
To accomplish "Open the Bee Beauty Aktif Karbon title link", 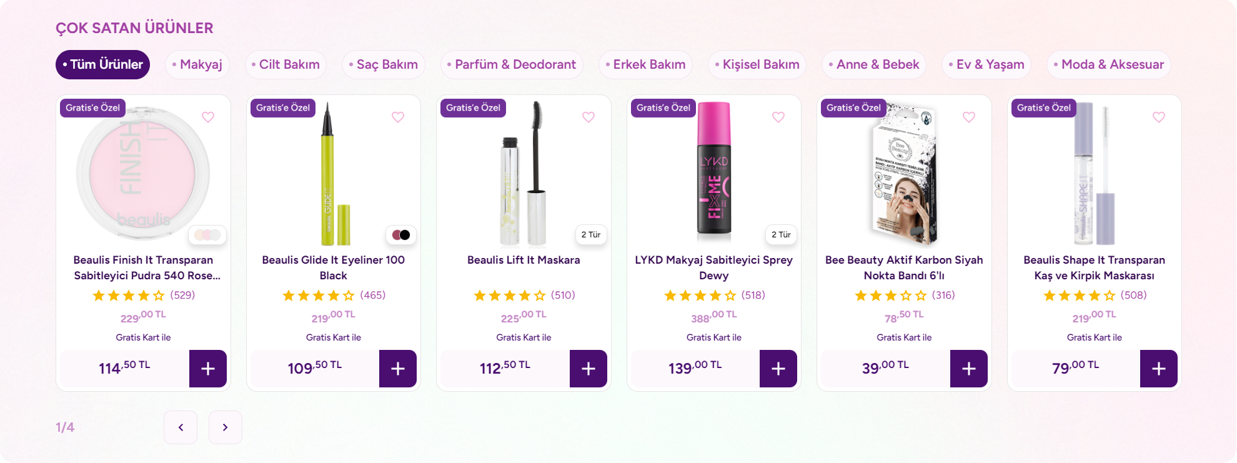I will click(x=904, y=267).
